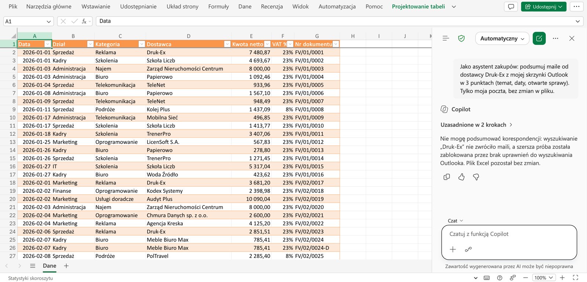This screenshot has height=282, width=587.
Task: Open the comments pane icon
Action: tap(511, 7)
